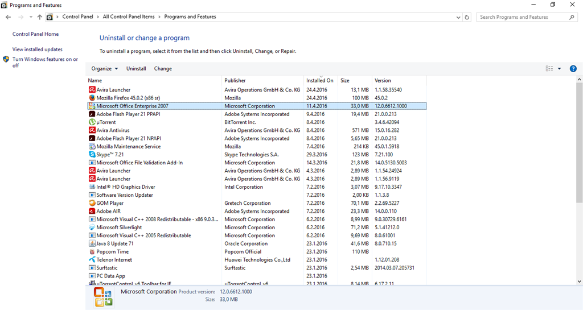Open Control Panel Home link

pos(35,34)
